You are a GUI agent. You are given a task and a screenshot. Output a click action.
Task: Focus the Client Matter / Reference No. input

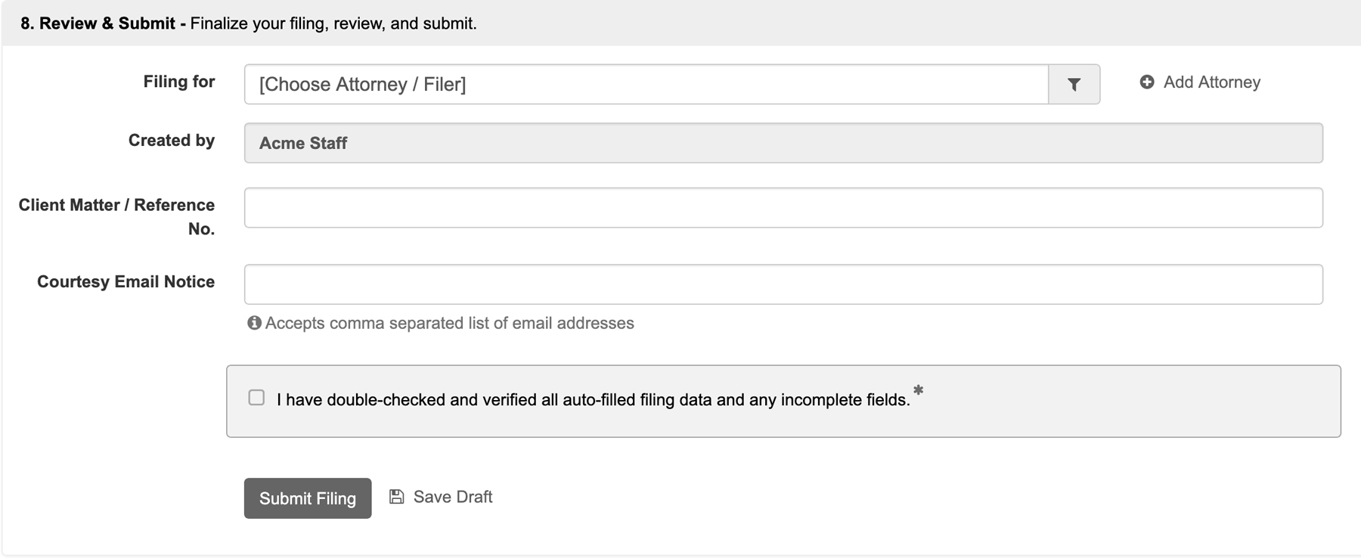(x=783, y=208)
